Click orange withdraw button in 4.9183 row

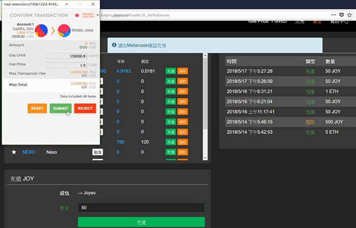tap(183, 71)
